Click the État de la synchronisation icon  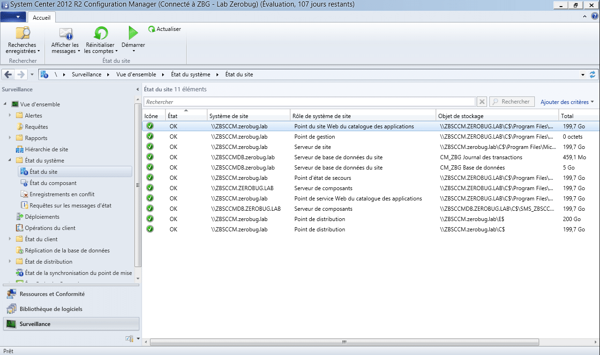[x=20, y=273]
